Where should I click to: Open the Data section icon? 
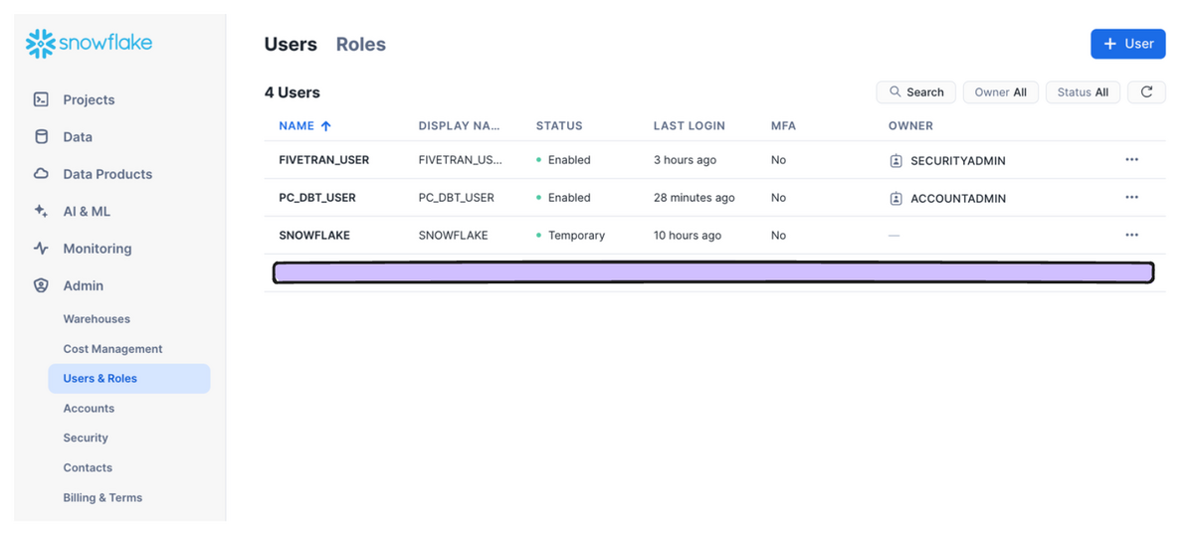(x=41, y=137)
